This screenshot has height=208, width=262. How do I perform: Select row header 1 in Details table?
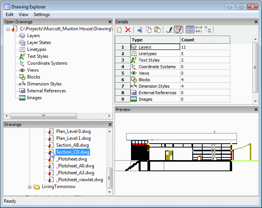coord(123,47)
